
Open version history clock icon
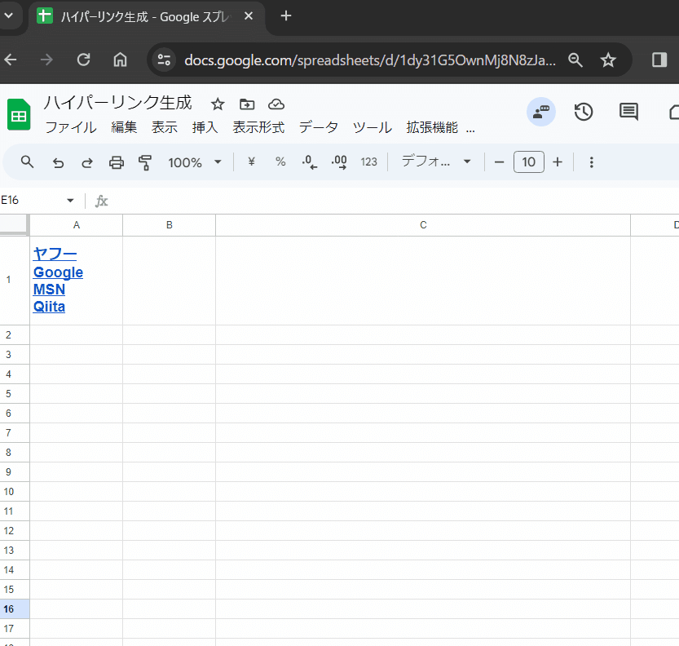(x=584, y=112)
